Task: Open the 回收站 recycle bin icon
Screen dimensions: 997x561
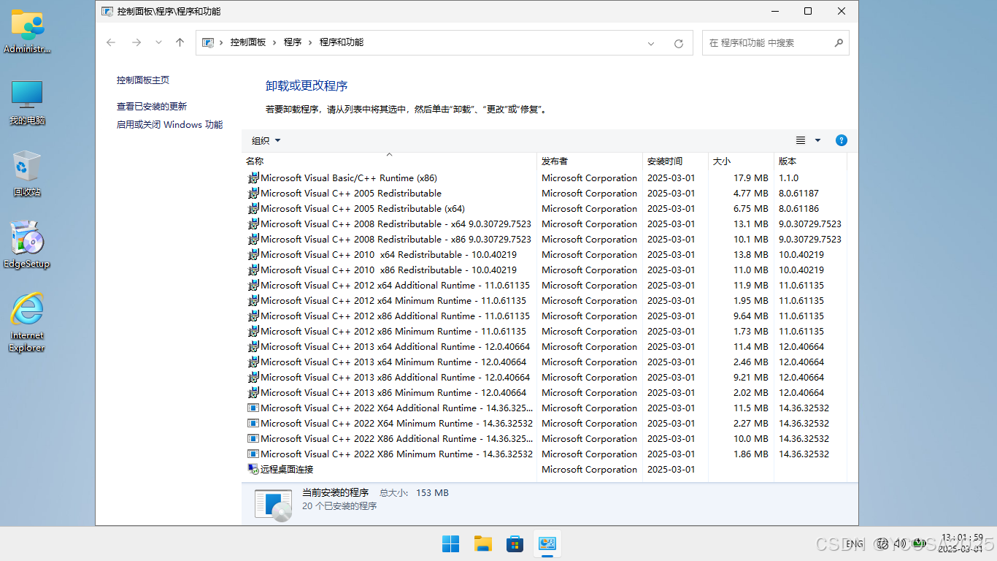Action: click(27, 174)
